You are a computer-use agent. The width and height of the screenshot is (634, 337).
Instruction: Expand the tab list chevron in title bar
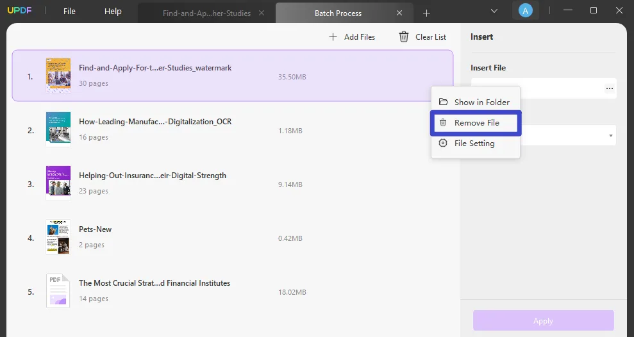tap(494, 11)
